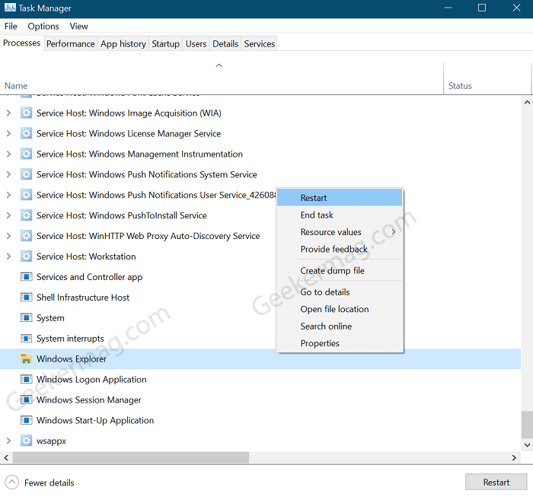This screenshot has height=500, width=533.
Task: Click the Windows Logon Application icon
Action: click(x=26, y=379)
